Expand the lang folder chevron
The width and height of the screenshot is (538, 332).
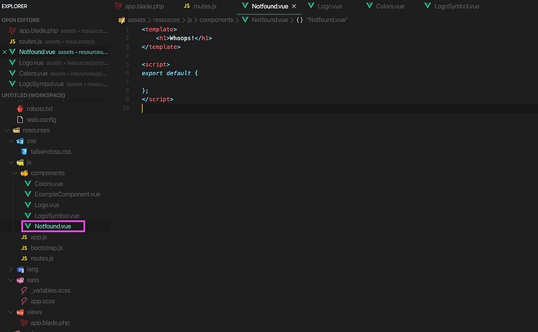[x=11, y=269]
